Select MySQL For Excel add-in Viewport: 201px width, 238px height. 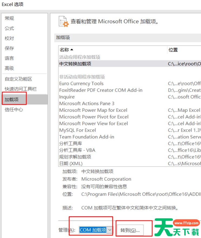[130, 130]
